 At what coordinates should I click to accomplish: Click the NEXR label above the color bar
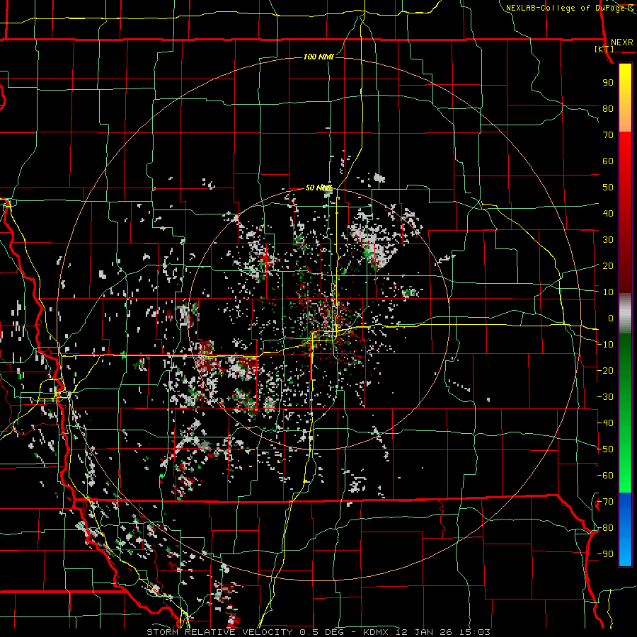621,42
